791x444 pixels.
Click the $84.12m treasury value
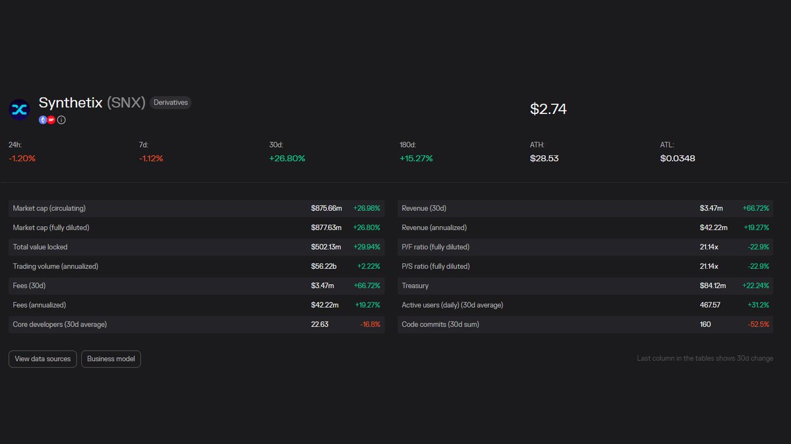713,286
